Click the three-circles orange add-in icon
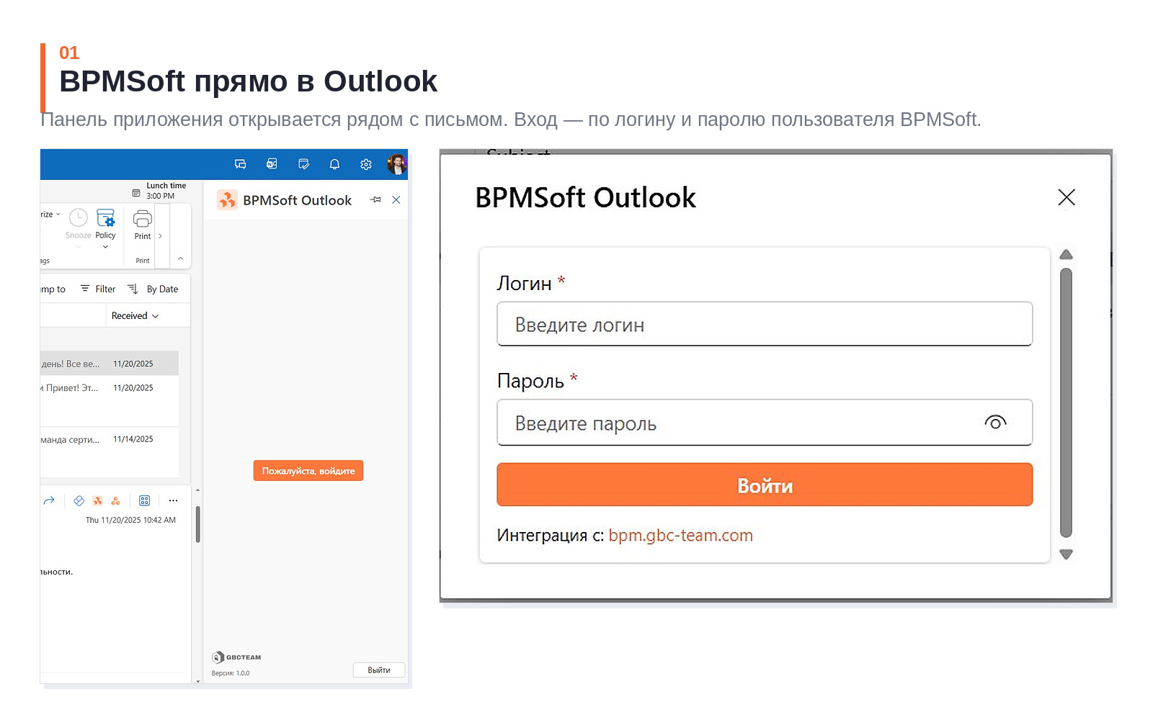Image resolution: width=1153 pixels, height=720 pixels. click(115, 500)
